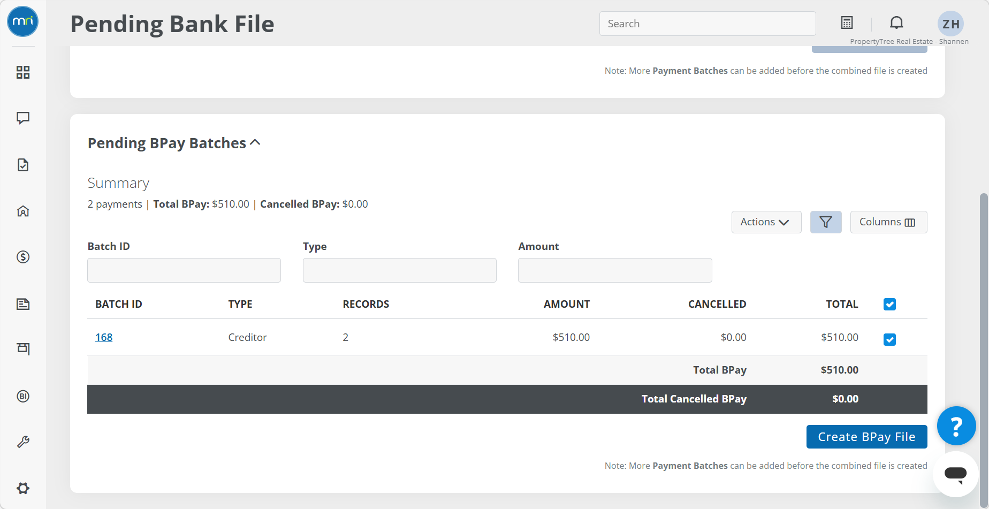
Task: Open the reports news-document icon in sidebar
Action: click(23, 304)
